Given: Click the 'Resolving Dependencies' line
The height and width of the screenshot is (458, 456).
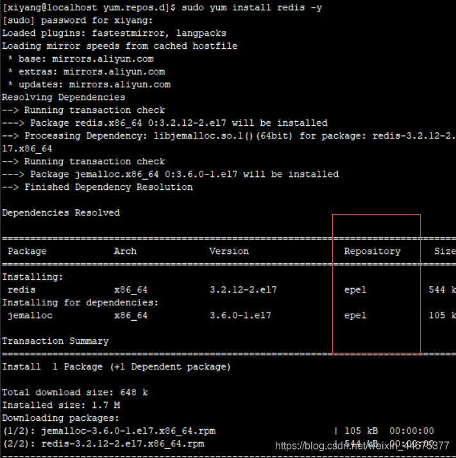Looking at the screenshot, I should [63, 98].
